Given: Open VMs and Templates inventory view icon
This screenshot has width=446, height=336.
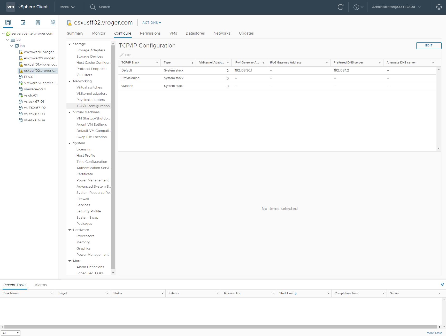Looking at the screenshot, I should coord(23,22).
